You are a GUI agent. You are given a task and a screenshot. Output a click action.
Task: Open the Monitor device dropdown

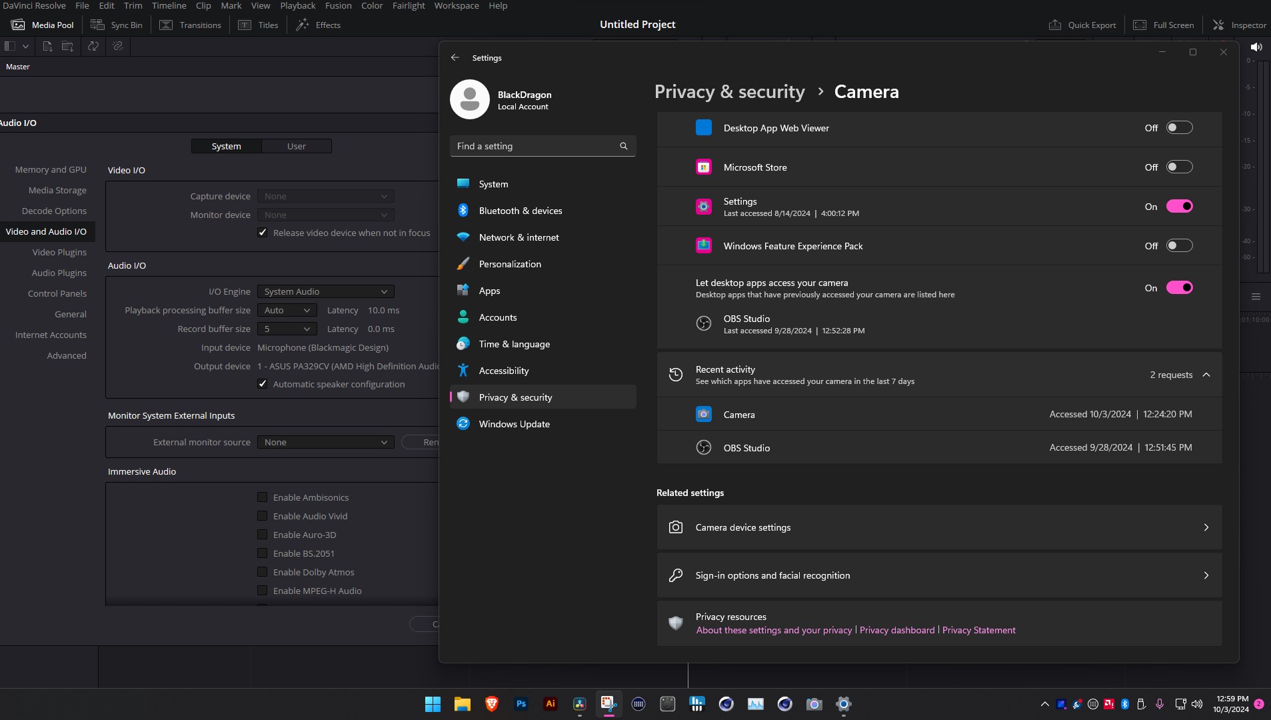326,215
